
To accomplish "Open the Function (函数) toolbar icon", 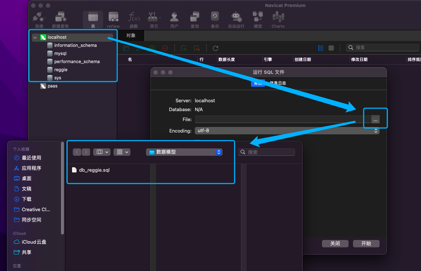I will (134, 20).
